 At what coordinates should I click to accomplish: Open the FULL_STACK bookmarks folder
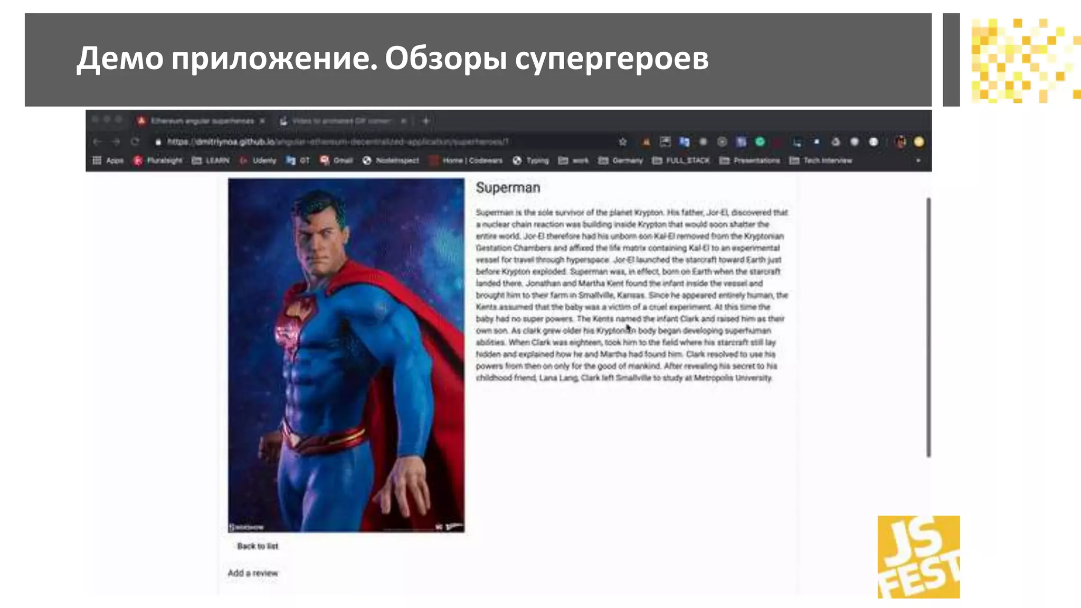[x=681, y=160]
